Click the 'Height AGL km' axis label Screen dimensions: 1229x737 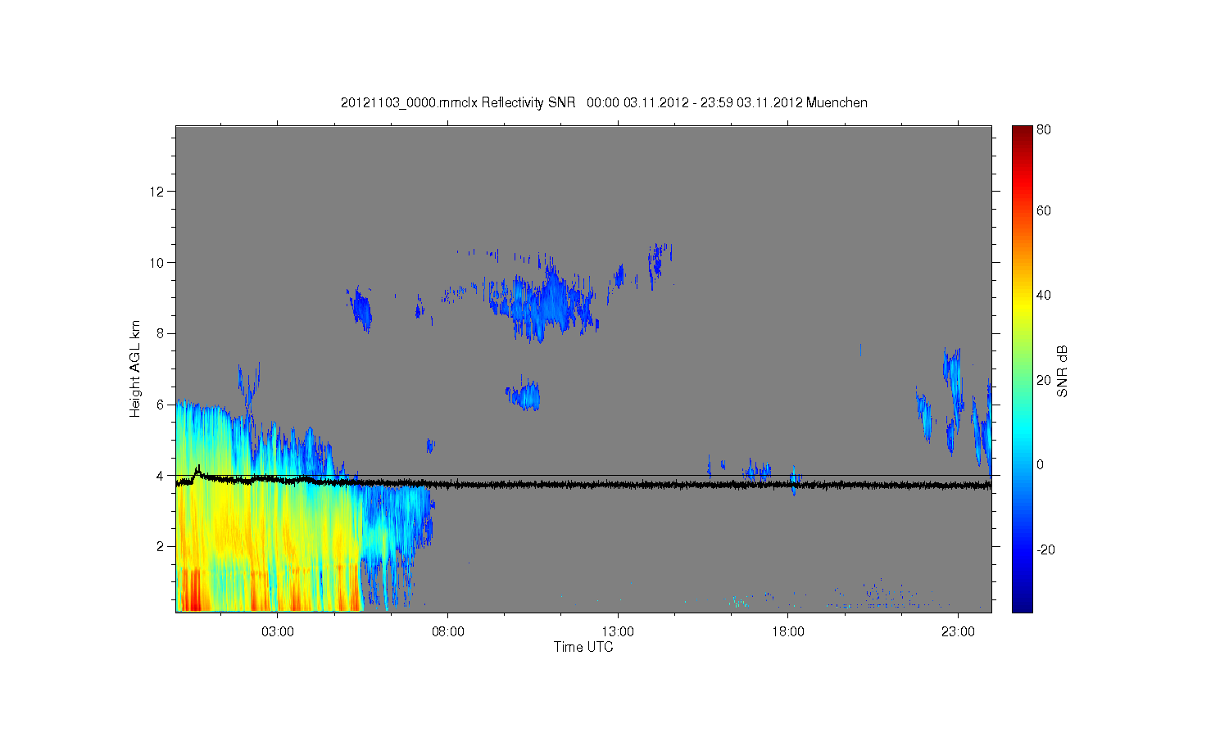(x=135, y=368)
